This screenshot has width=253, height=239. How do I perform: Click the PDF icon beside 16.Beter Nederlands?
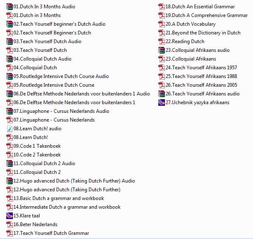10,224
